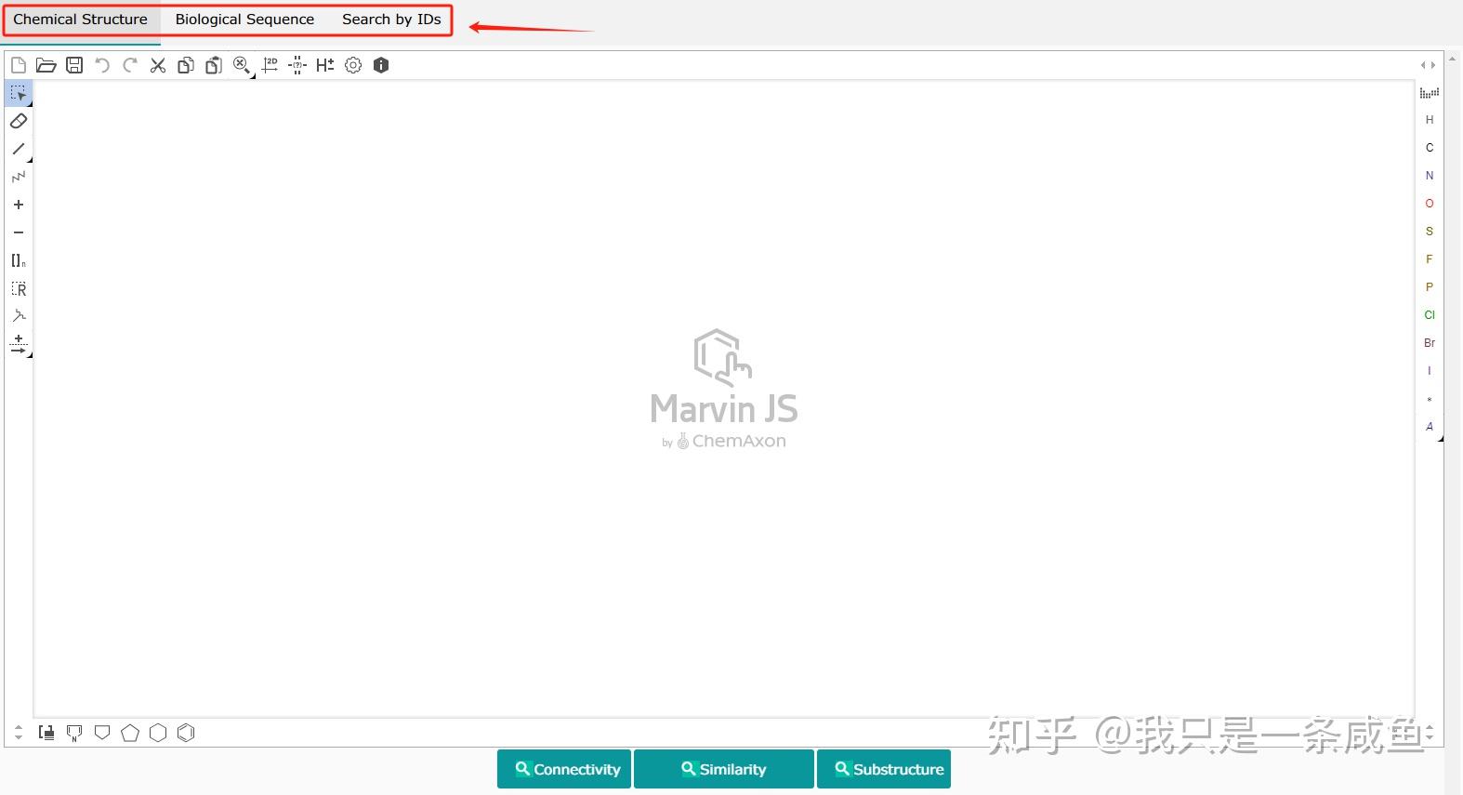Select the R-group tool
Image resolution: width=1463 pixels, height=795 pixels.
pyautogui.click(x=19, y=288)
